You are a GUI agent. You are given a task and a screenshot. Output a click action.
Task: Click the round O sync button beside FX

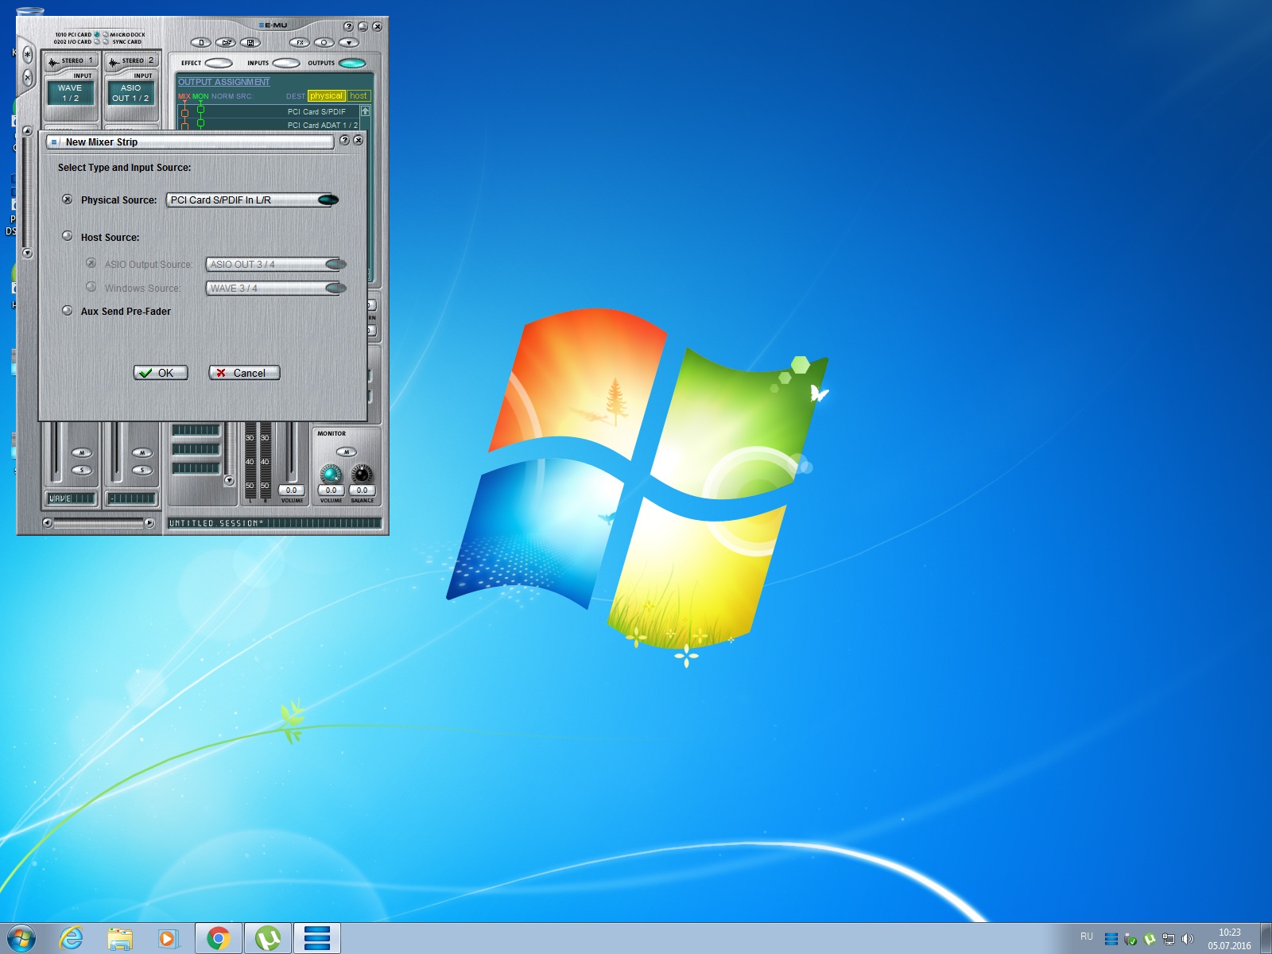[324, 42]
